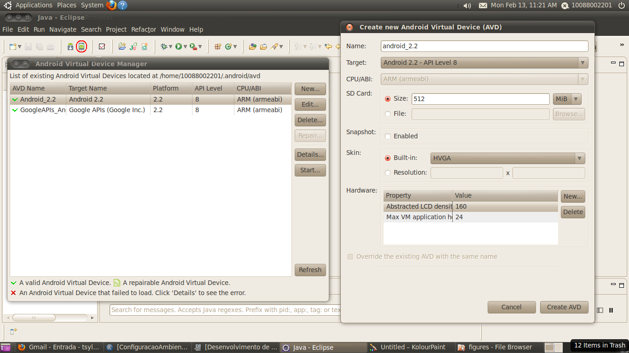This screenshot has width=629, height=353.
Task: Click the Debug bug icon
Action: point(163,46)
